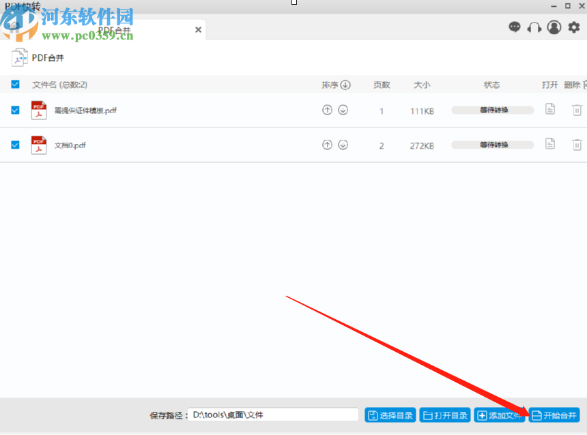This screenshot has width=587, height=435.
Task: Uncheck the checkbox for 需提供证件模板.pdf
Action: 15,109
